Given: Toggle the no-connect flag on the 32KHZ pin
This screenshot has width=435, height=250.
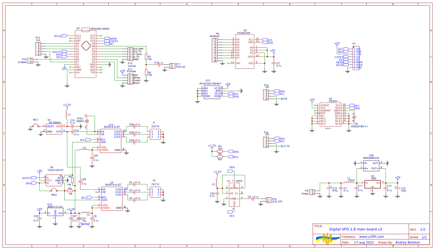Looking at the screenshot, I should [315, 105].
